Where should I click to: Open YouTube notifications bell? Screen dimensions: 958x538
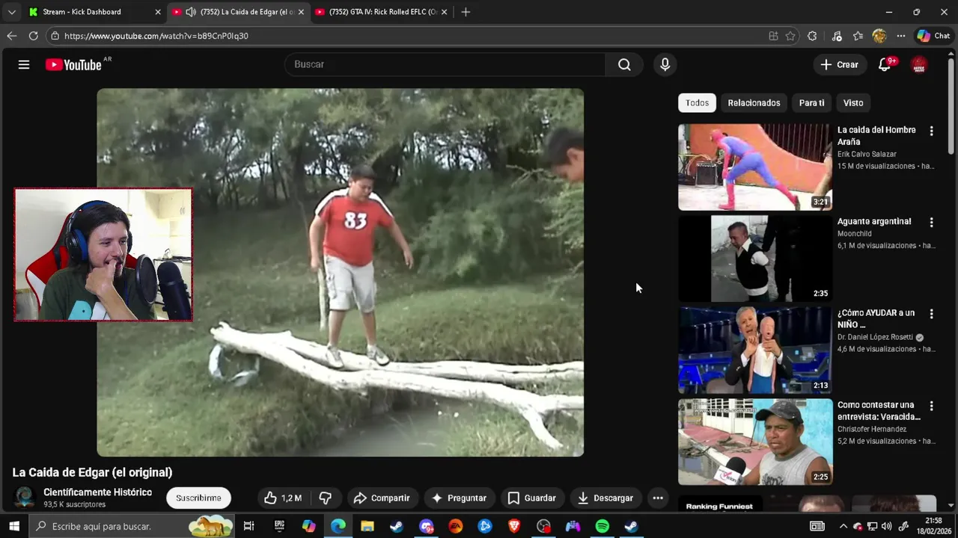(x=885, y=64)
